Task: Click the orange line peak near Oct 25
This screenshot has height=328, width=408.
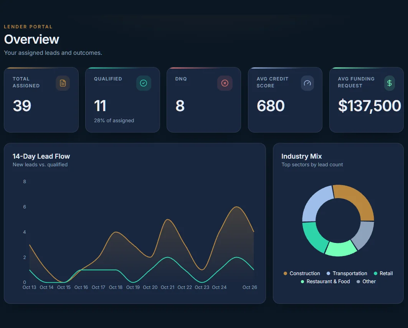Action: pos(236,207)
